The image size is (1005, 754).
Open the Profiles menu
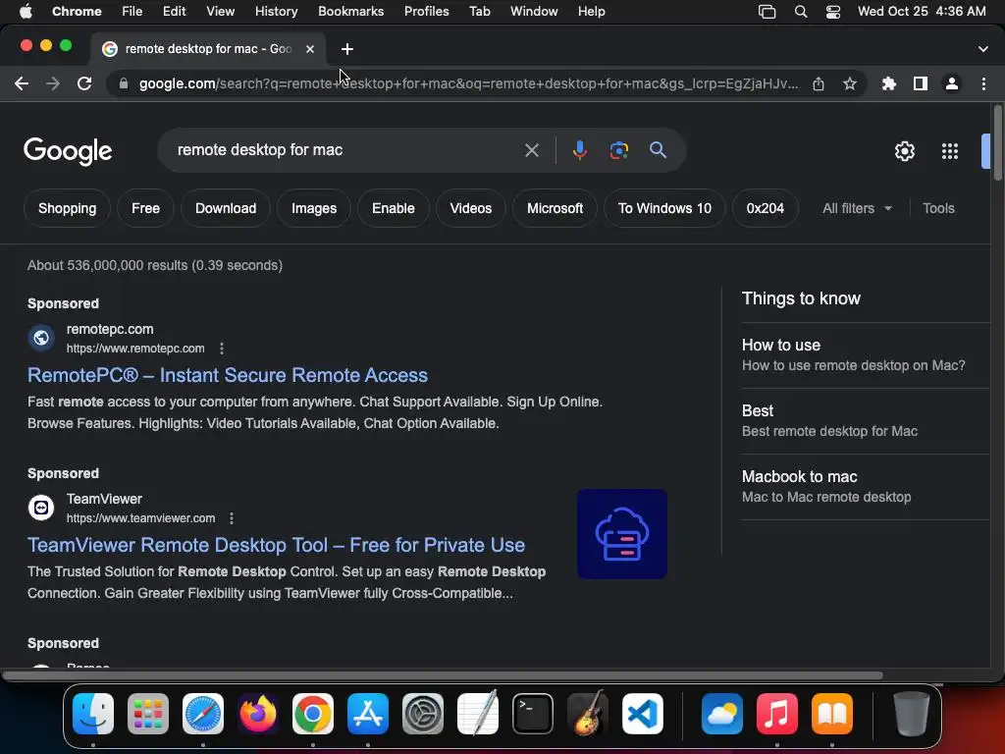coord(426,12)
